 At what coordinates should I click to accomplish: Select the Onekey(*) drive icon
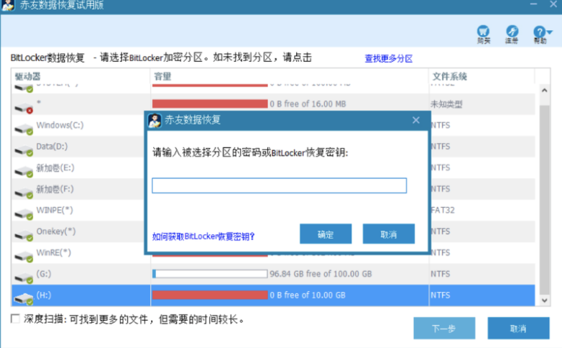24,235
